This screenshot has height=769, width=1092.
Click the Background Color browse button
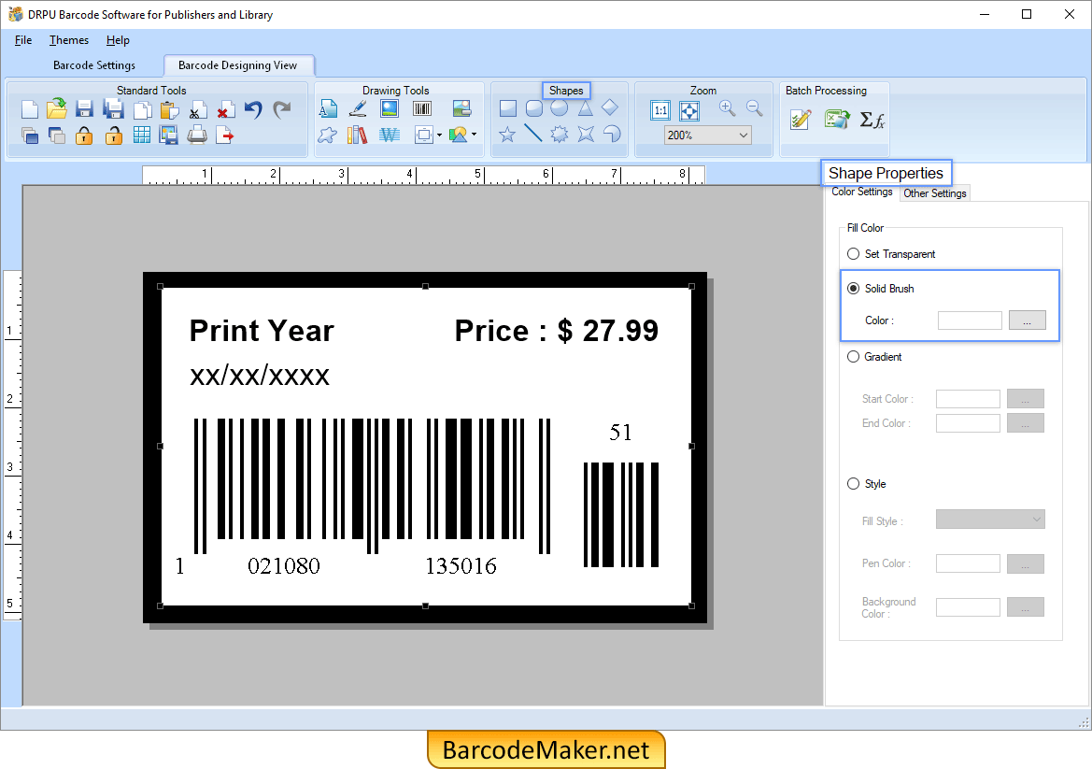click(1025, 606)
